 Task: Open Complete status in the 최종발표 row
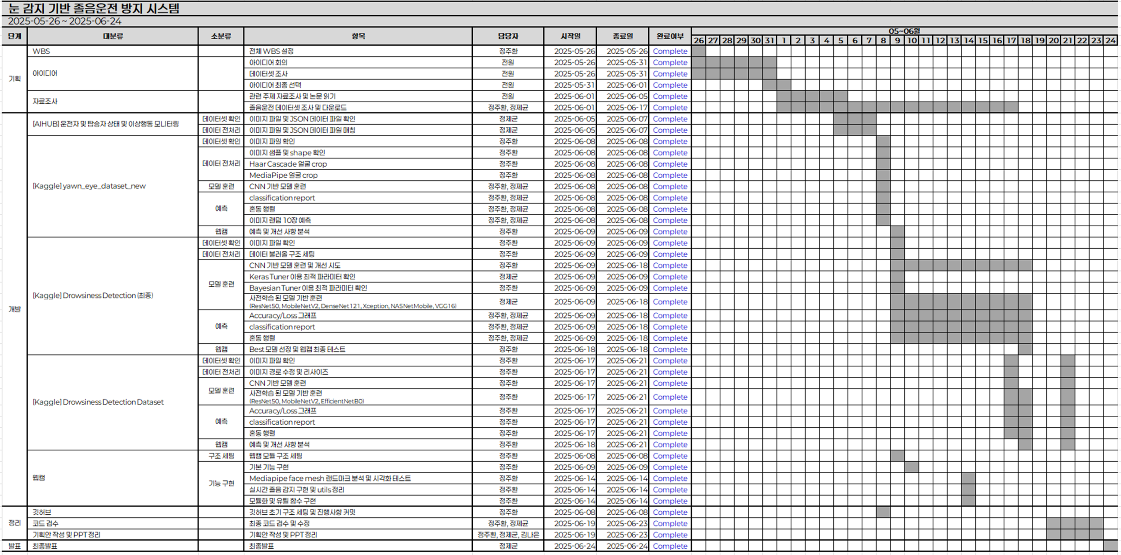point(670,546)
